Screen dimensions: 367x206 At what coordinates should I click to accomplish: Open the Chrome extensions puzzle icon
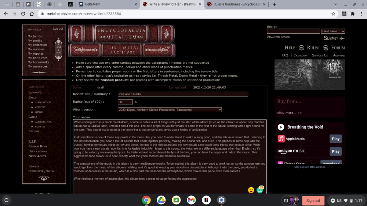coord(353,14)
